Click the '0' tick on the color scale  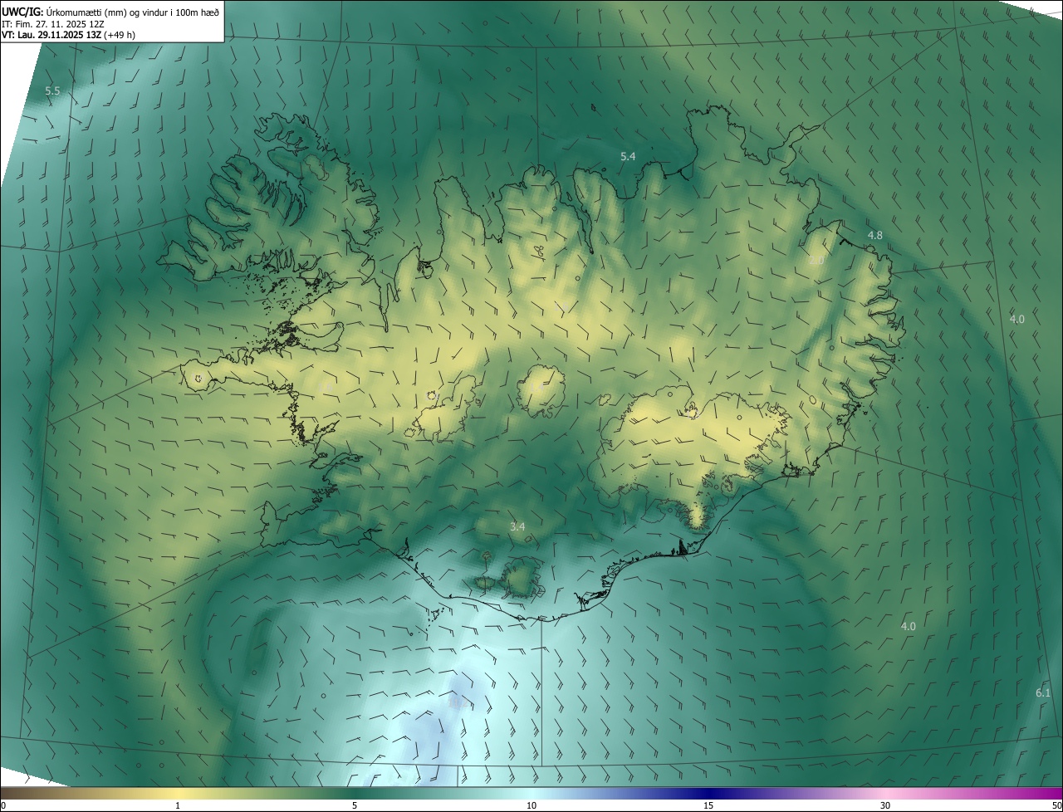pos(3,805)
